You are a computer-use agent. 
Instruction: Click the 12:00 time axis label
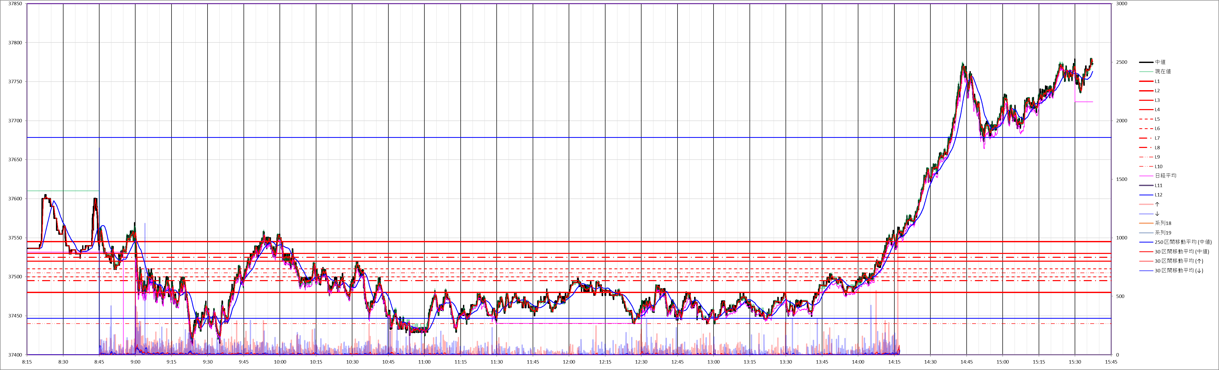pyautogui.click(x=569, y=362)
